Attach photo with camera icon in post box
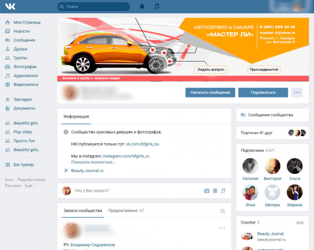This screenshot has height=250, width=314. 207,191
